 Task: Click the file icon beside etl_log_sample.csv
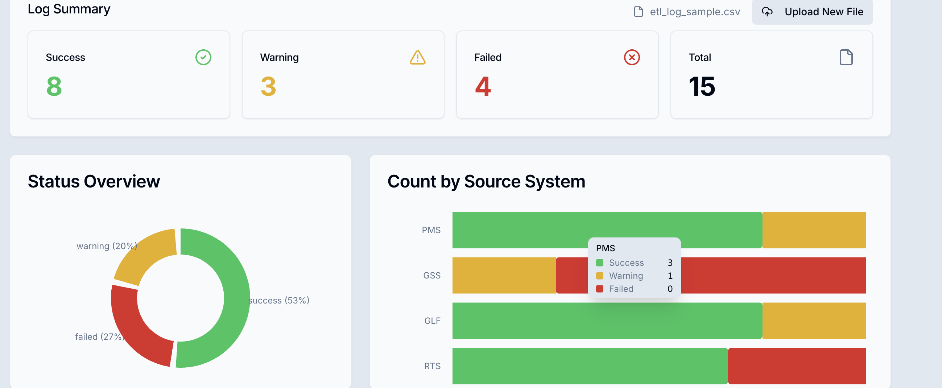[638, 11]
